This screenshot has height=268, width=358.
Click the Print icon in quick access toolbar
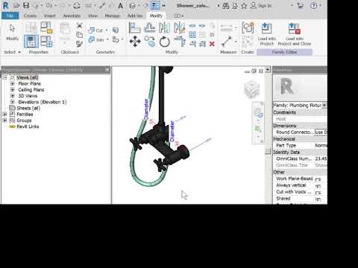(77, 5)
